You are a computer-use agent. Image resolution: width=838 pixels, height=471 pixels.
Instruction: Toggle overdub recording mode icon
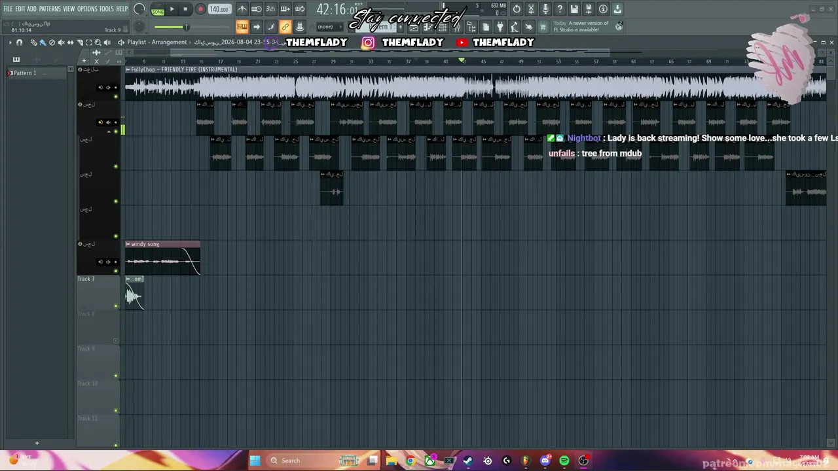click(x=285, y=9)
